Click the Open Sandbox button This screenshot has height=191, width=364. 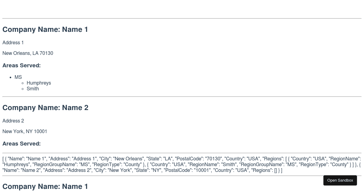(x=340, y=180)
